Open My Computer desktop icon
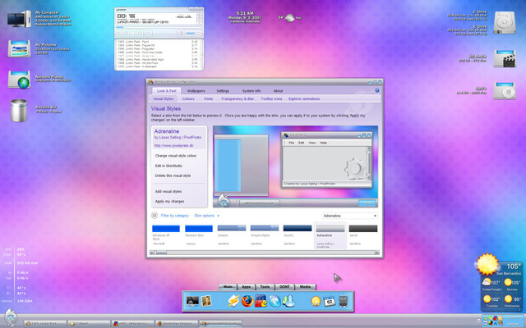The image size is (526, 328). pyautogui.click(x=19, y=18)
